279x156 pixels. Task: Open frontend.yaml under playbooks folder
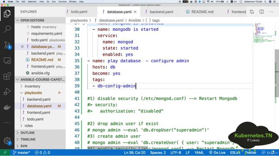point(40,113)
